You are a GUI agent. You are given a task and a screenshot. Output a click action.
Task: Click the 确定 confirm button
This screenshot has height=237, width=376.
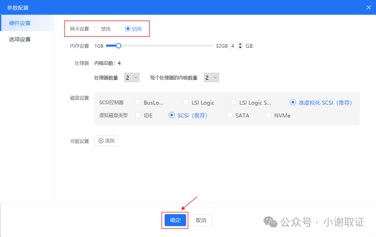pyautogui.click(x=174, y=220)
